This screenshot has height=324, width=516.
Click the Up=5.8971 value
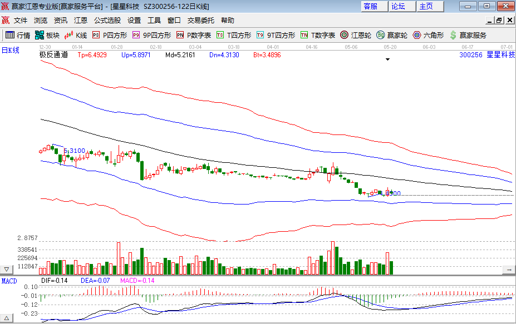point(136,55)
